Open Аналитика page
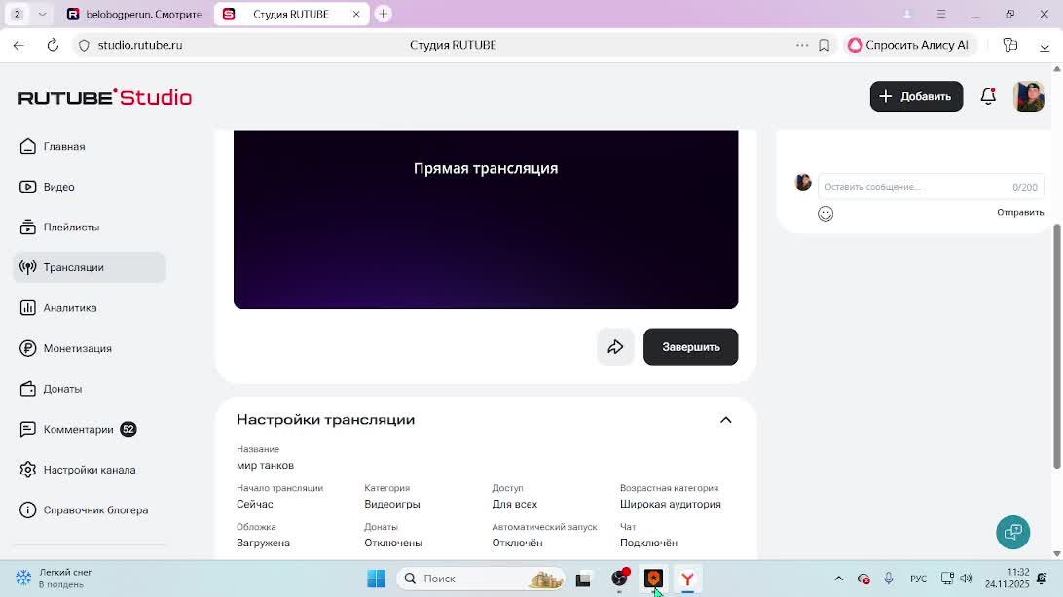 89,308
